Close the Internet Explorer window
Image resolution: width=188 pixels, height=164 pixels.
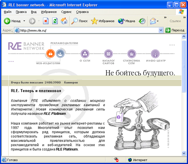click(x=183, y=5)
